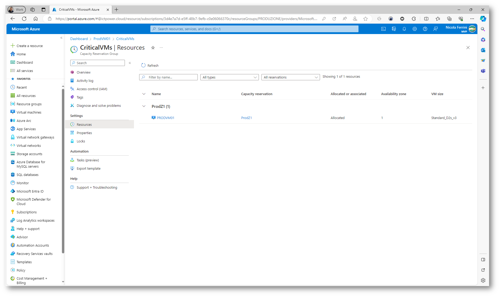Select Properties under Settings
The width and height of the screenshot is (500, 297).
(84, 133)
